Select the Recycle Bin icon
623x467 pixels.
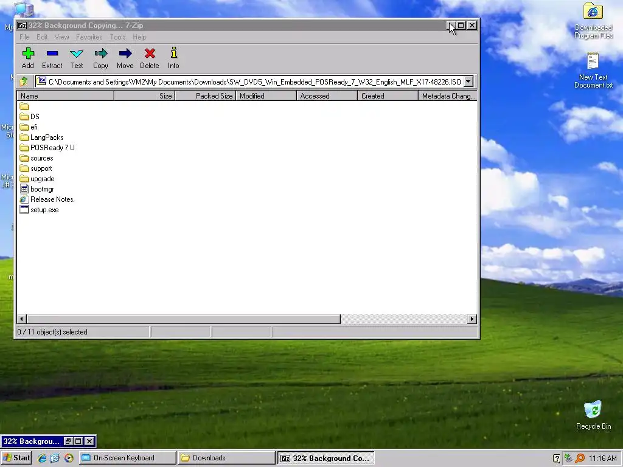[593, 415]
